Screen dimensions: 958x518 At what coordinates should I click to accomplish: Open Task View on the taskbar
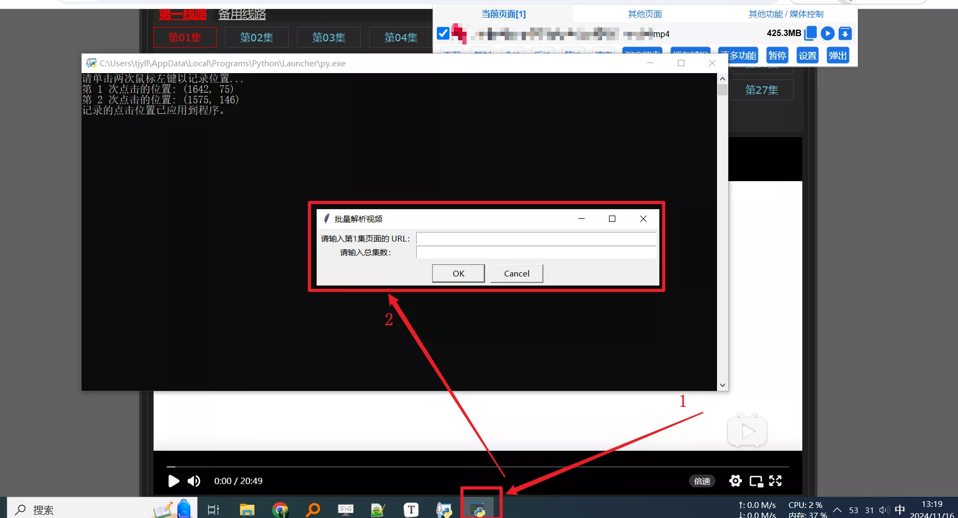213,510
